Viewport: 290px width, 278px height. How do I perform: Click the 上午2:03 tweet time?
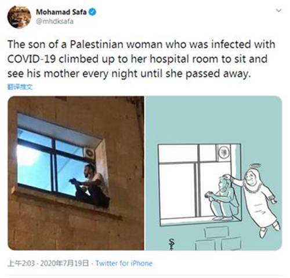(21, 263)
